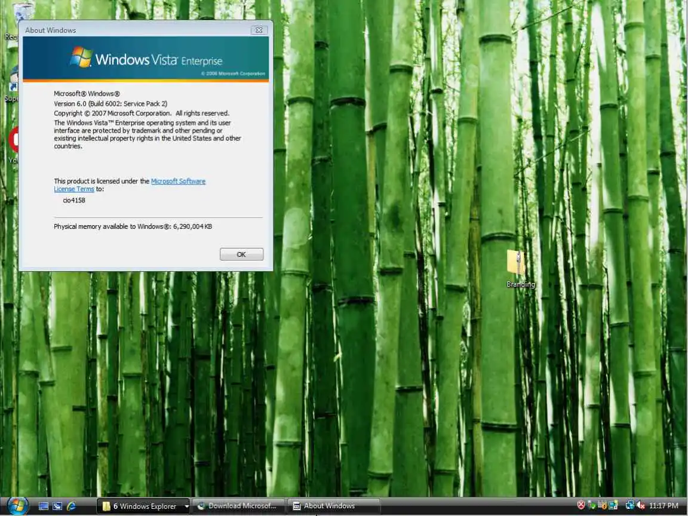Open the Start menu orb
Viewport: 688px width, 516px height.
(17, 506)
